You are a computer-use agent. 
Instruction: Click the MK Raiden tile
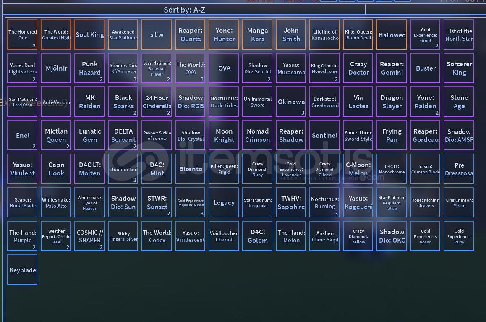pyautogui.click(x=89, y=102)
